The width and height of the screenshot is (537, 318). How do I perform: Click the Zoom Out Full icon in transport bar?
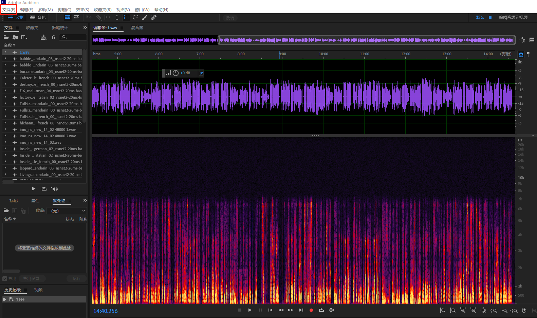coord(483,310)
